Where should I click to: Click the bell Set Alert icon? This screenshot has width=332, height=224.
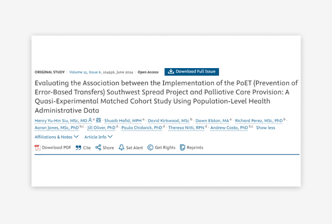pos(121,147)
